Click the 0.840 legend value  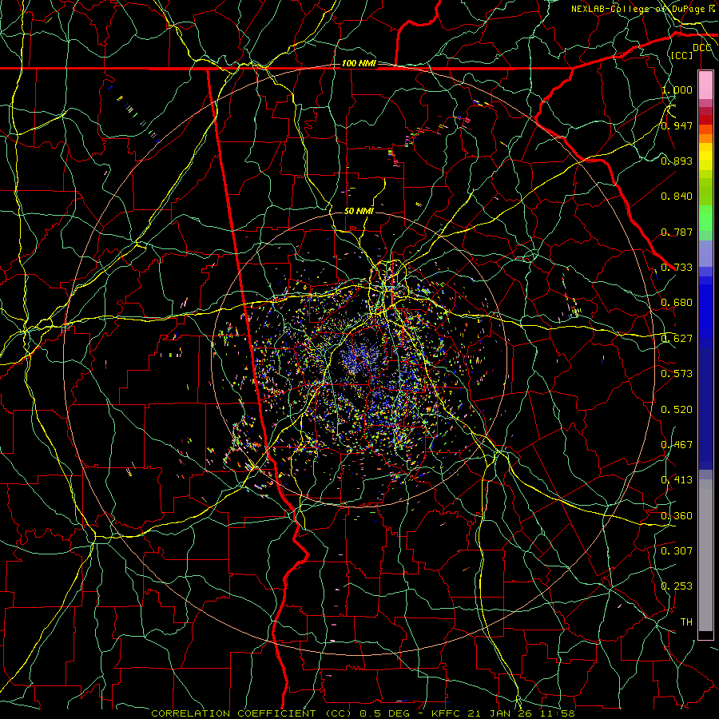(677, 197)
